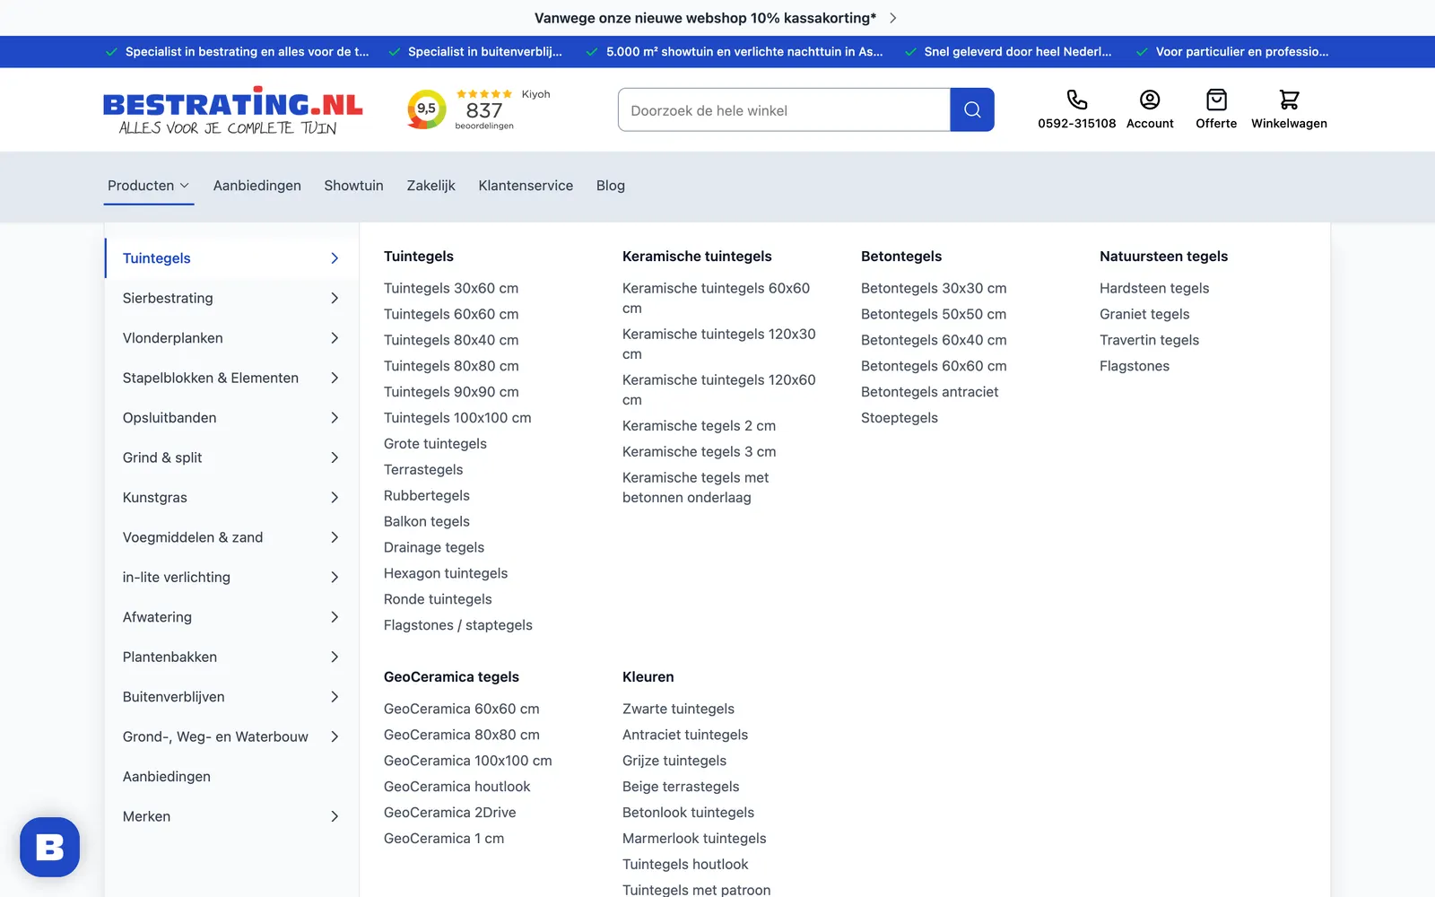The height and width of the screenshot is (897, 1435).
Task: Click the arrow next to the kassakorting banner
Action: [x=892, y=18]
